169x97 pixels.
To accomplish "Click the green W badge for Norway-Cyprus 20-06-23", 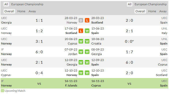I will pyautogui.click(x=81, y=41).
